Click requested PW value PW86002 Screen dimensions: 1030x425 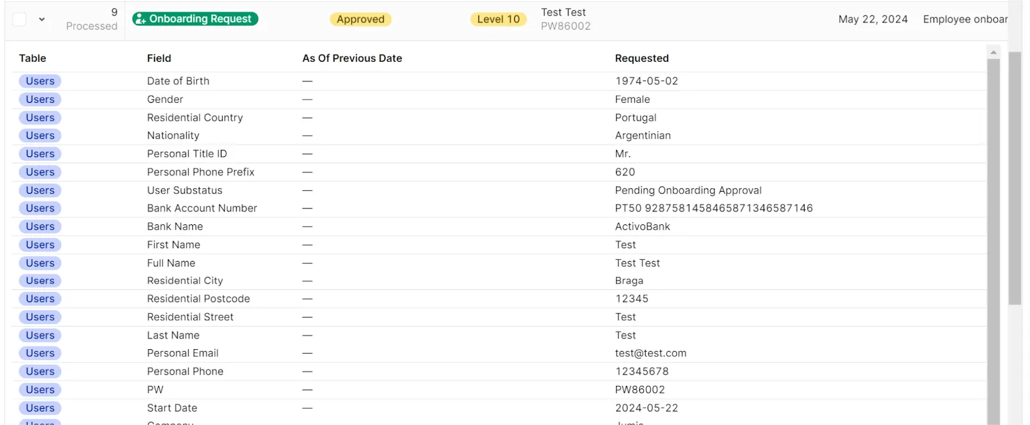click(640, 390)
